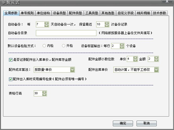Go to the 技术参数 tab
174x130 pixels.
160,13
